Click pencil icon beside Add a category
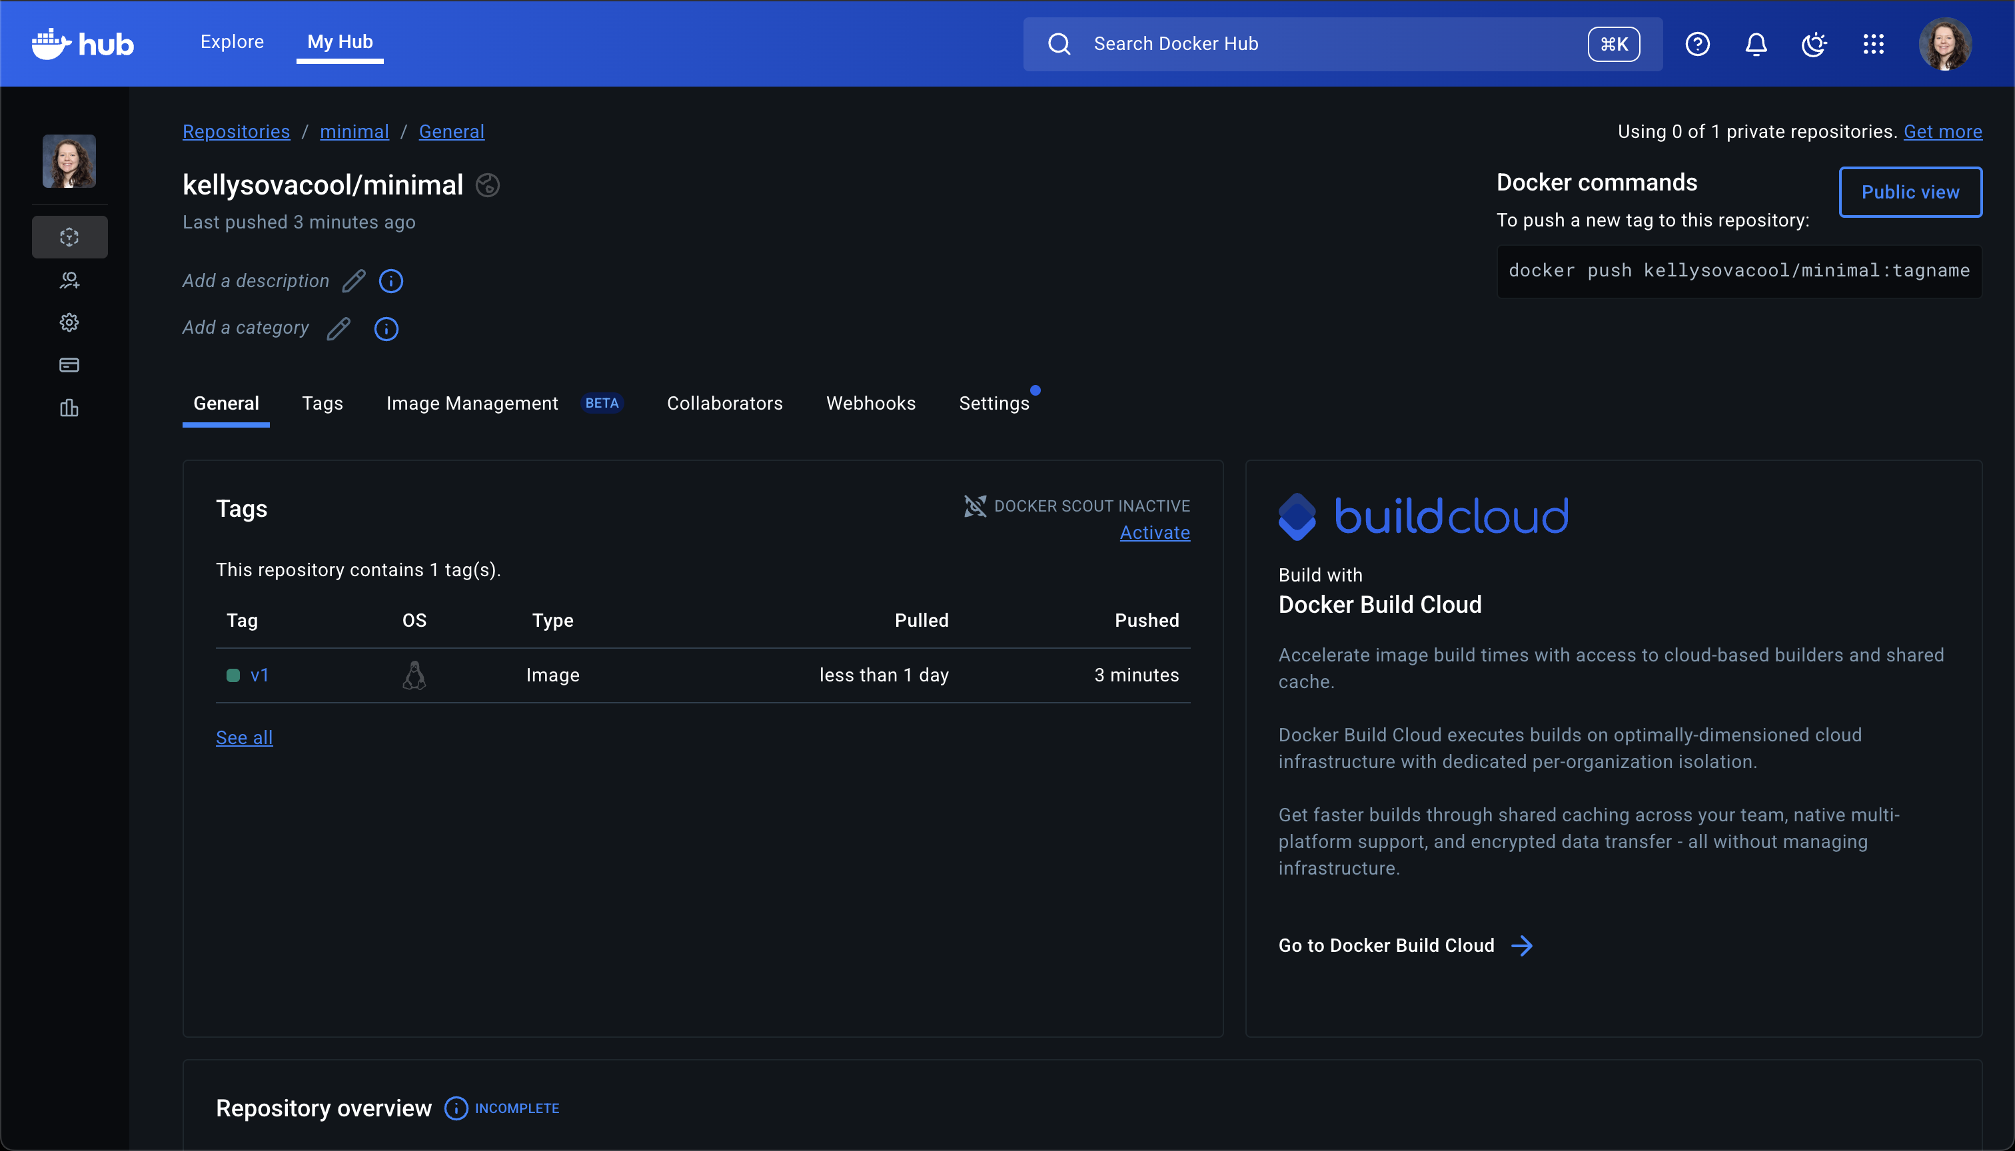This screenshot has width=2015, height=1151. click(338, 329)
